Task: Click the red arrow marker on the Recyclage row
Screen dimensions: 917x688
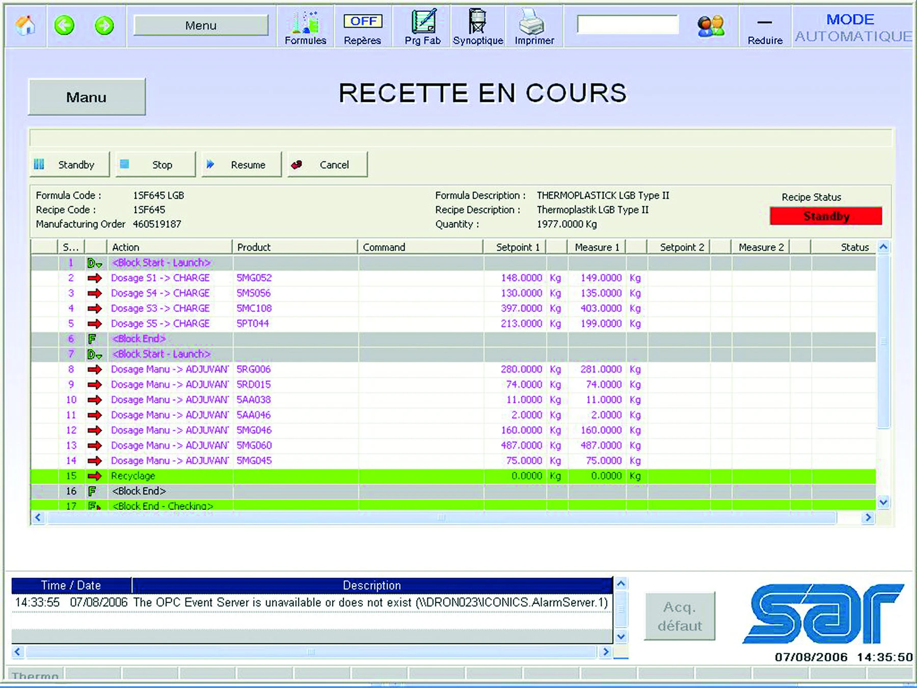Action: tap(94, 475)
